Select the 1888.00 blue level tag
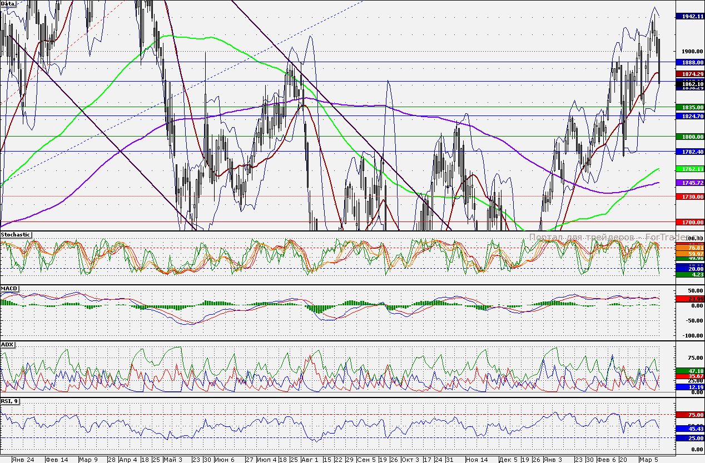This screenshot has height=463, width=705. click(x=689, y=62)
